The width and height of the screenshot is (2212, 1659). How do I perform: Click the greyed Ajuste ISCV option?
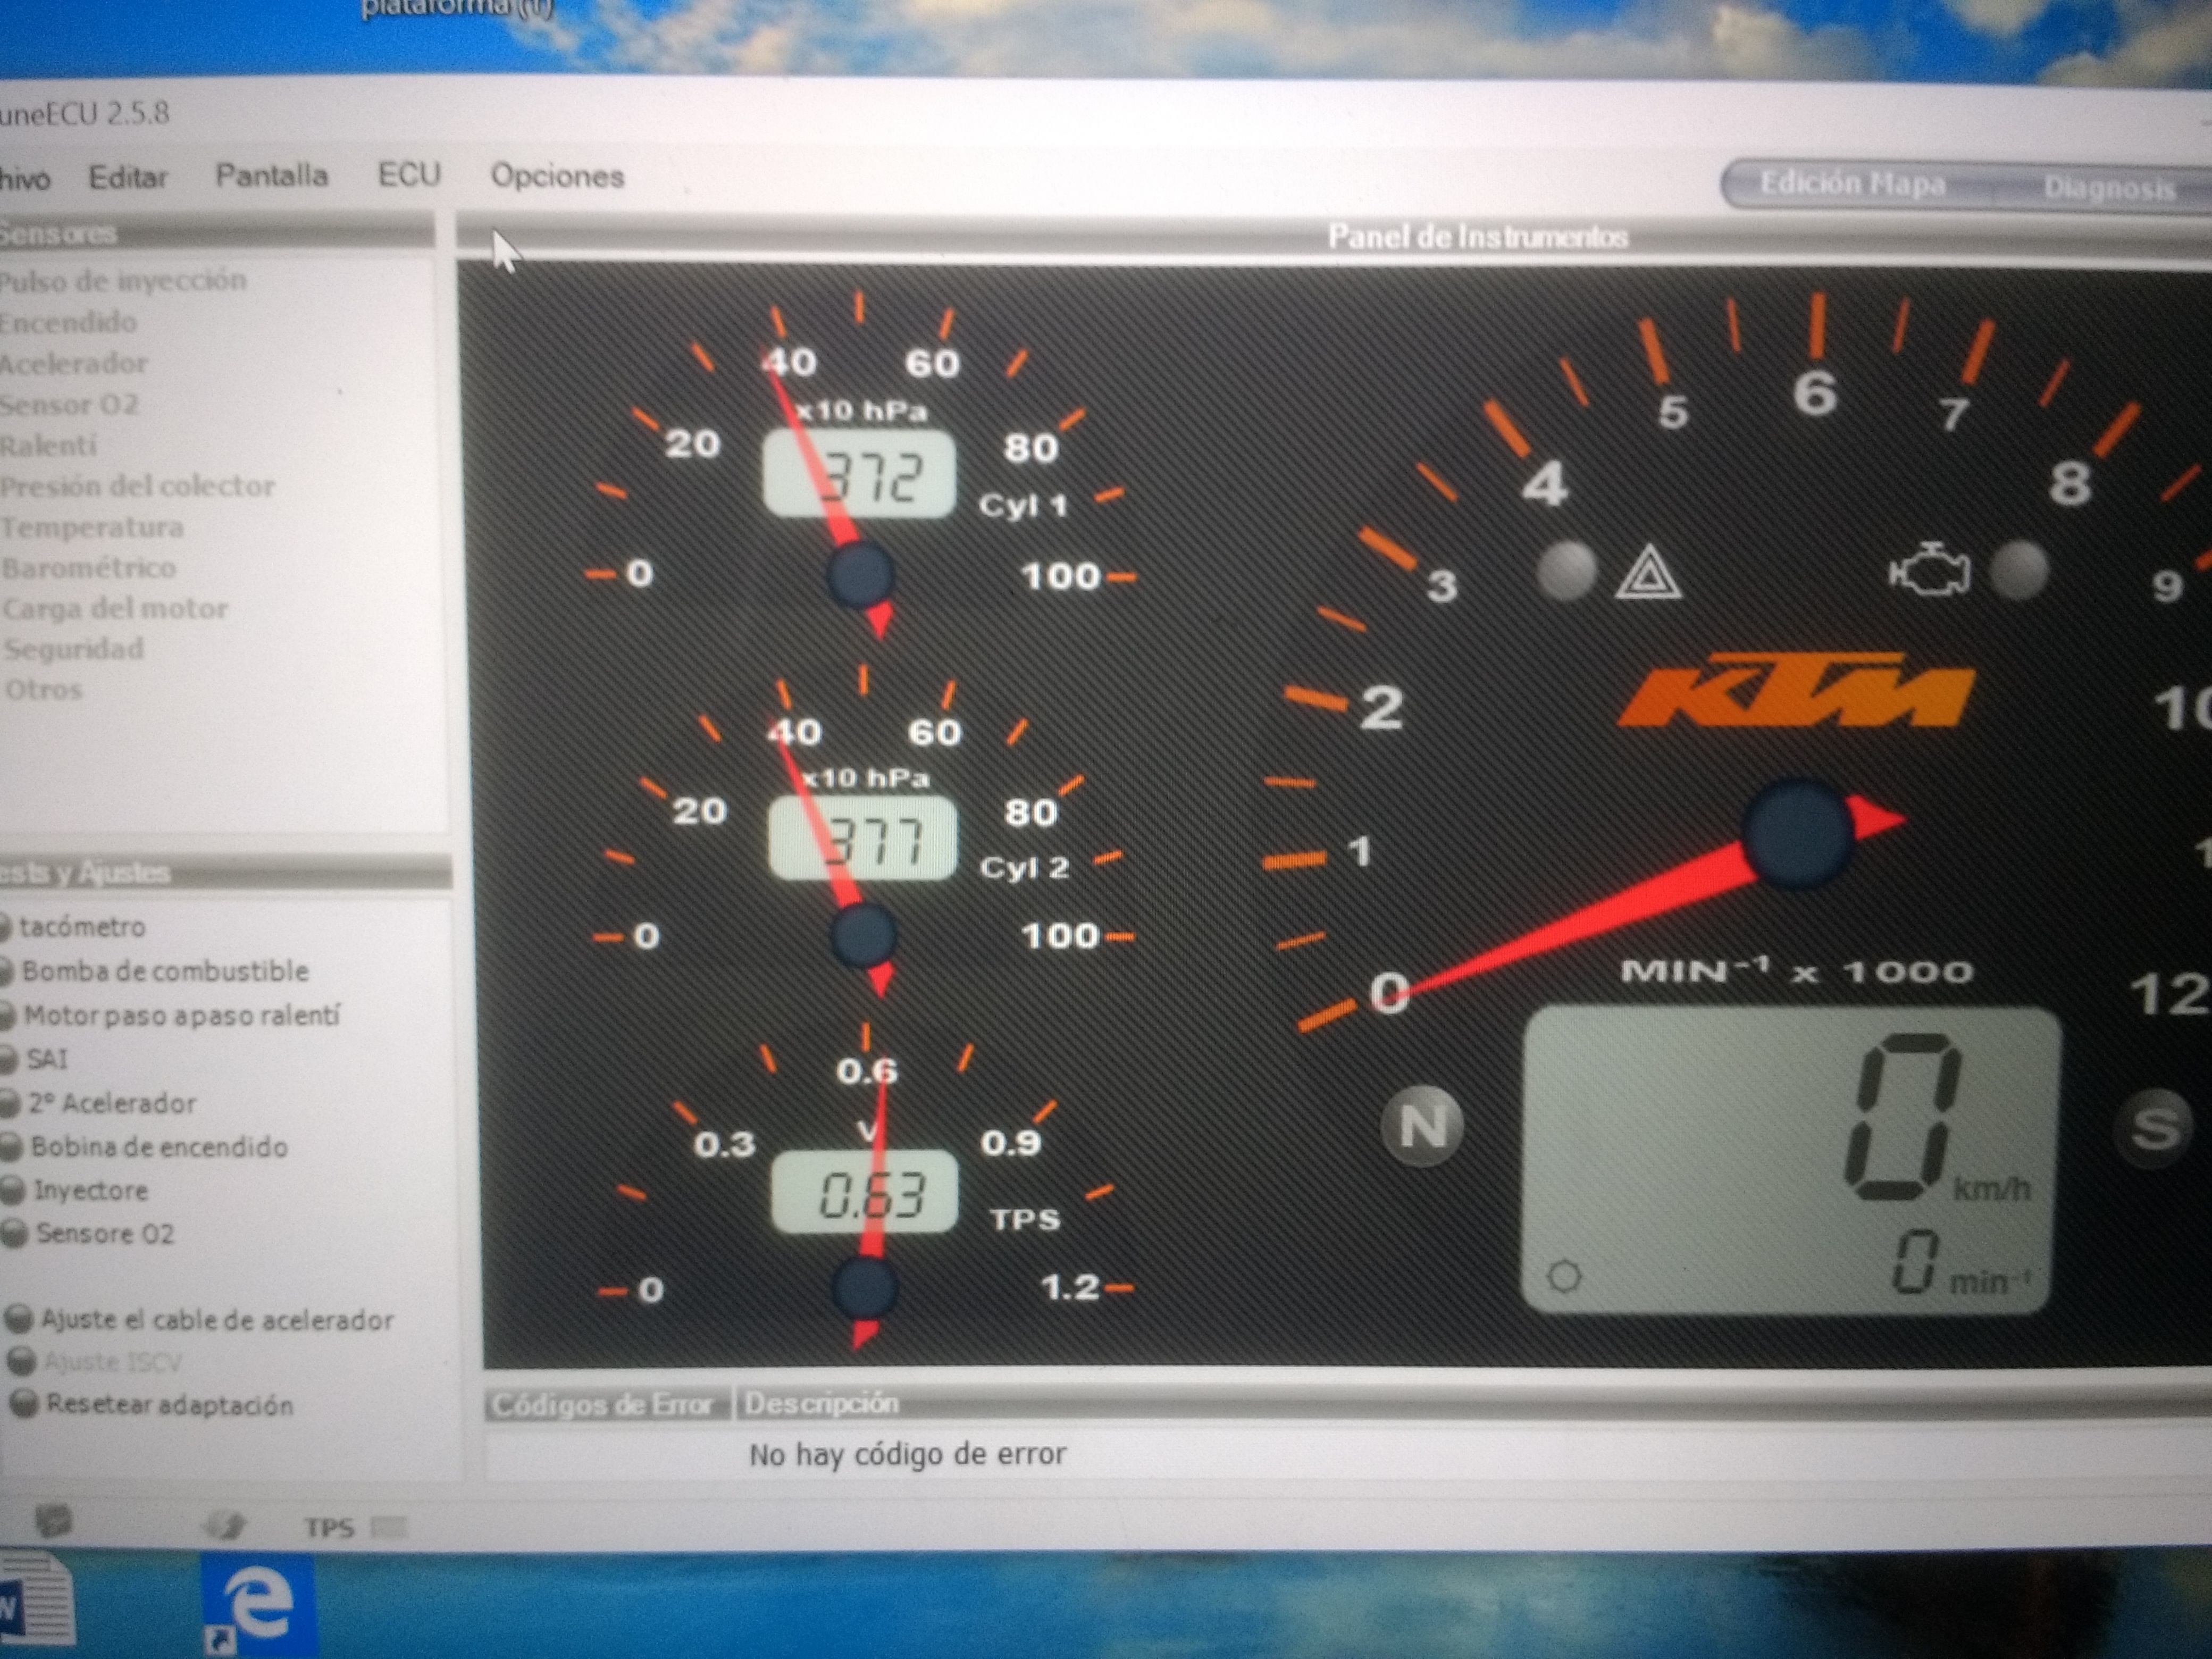112,1362
